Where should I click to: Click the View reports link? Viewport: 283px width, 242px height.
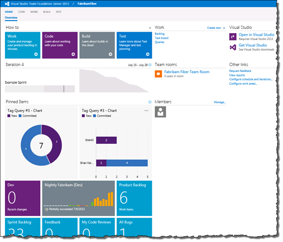(x=237, y=75)
